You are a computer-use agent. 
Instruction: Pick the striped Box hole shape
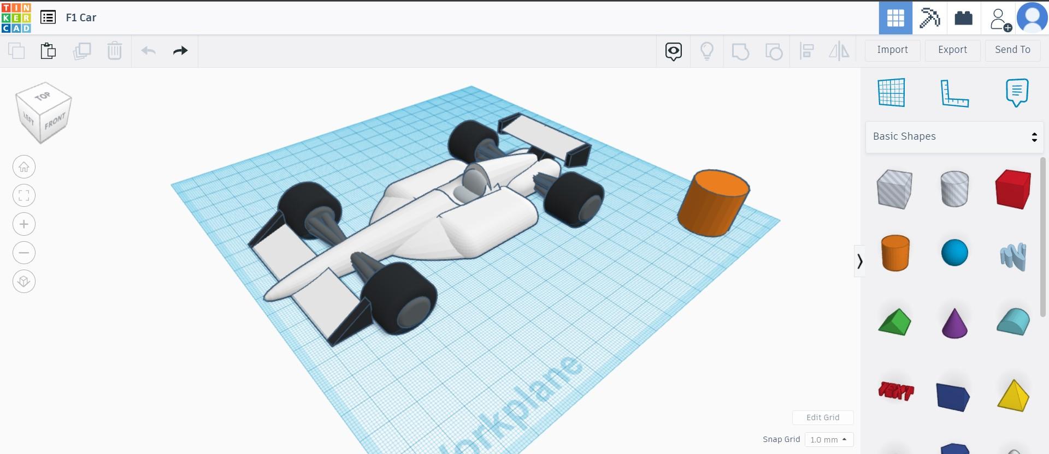pyautogui.click(x=894, y=189)
